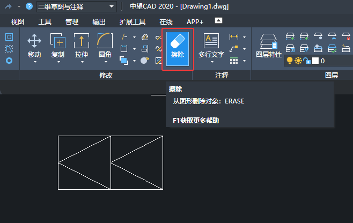
Task: Click layer icon with green check mark
Action: pyautogui.click(x=332, y=48)
